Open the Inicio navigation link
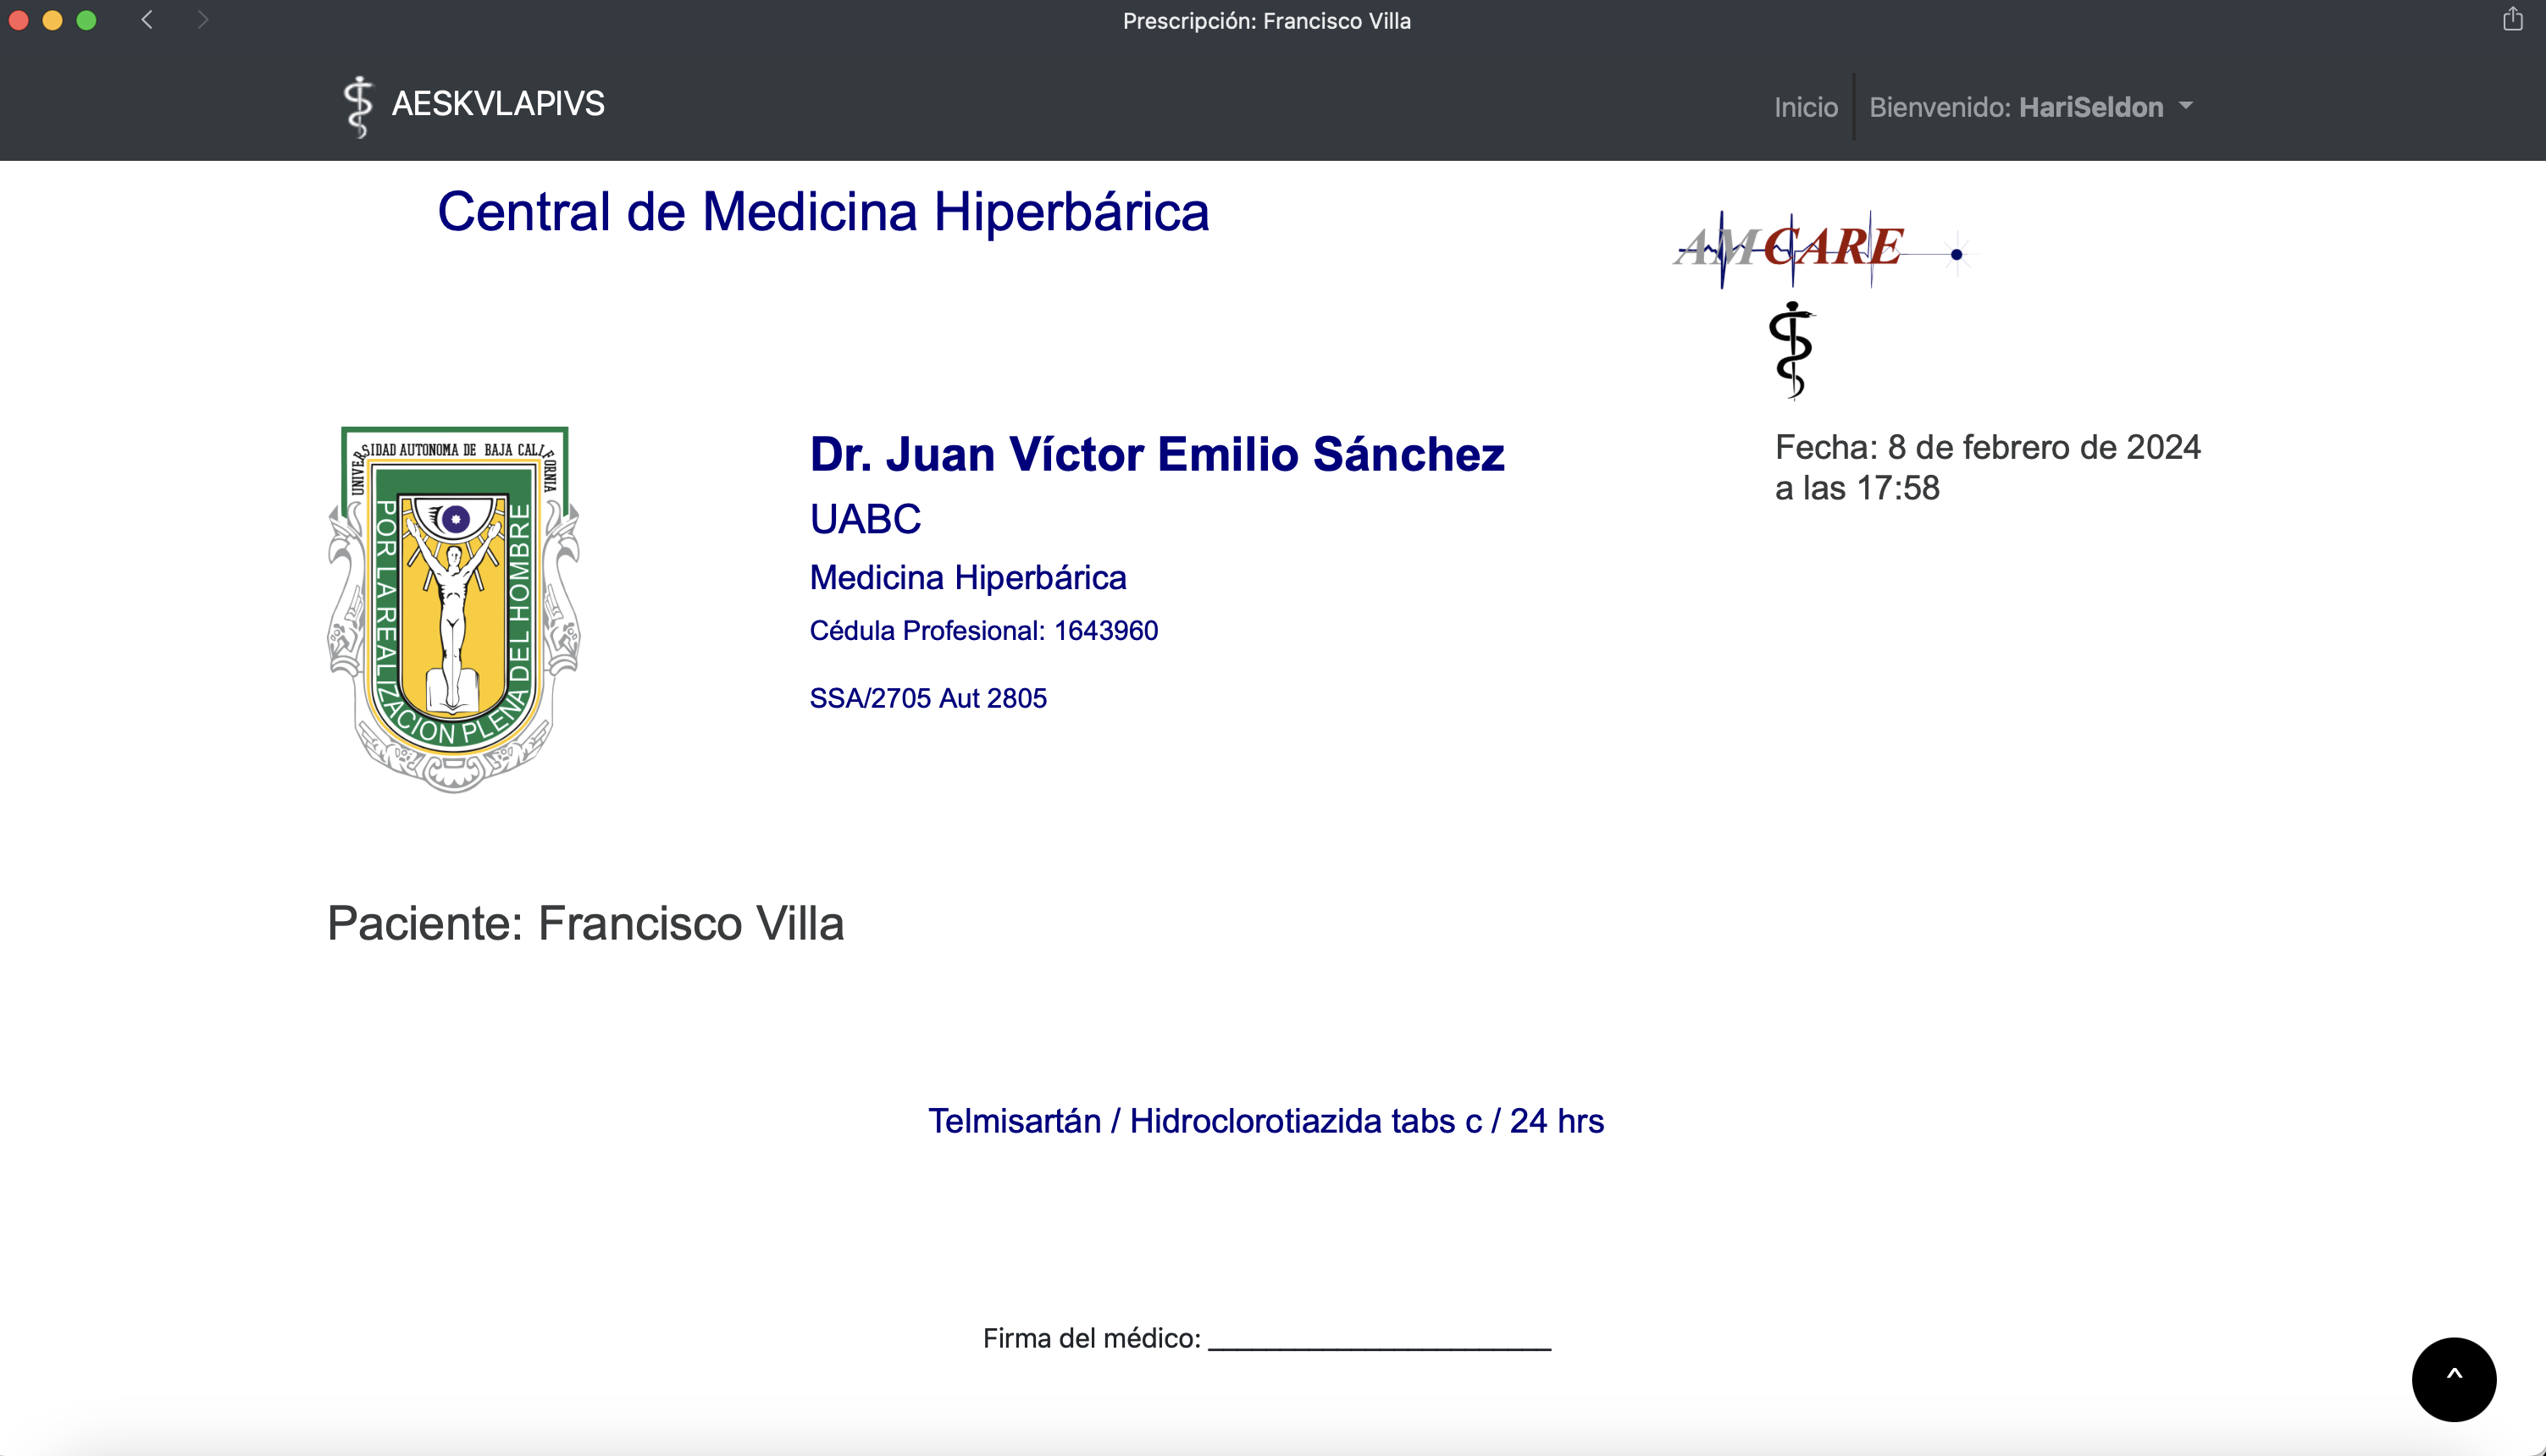 1805,107
